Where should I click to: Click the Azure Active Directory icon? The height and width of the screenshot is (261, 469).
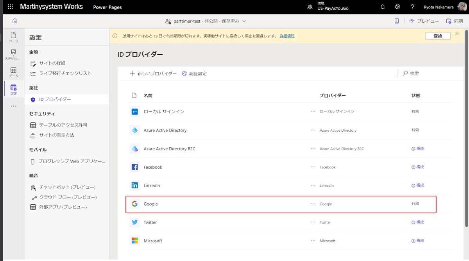(x=134, y=130)
